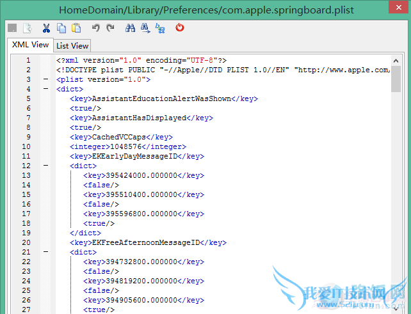Click the false value on line 23
Screen dimensions: 411x314
[101, 271]
